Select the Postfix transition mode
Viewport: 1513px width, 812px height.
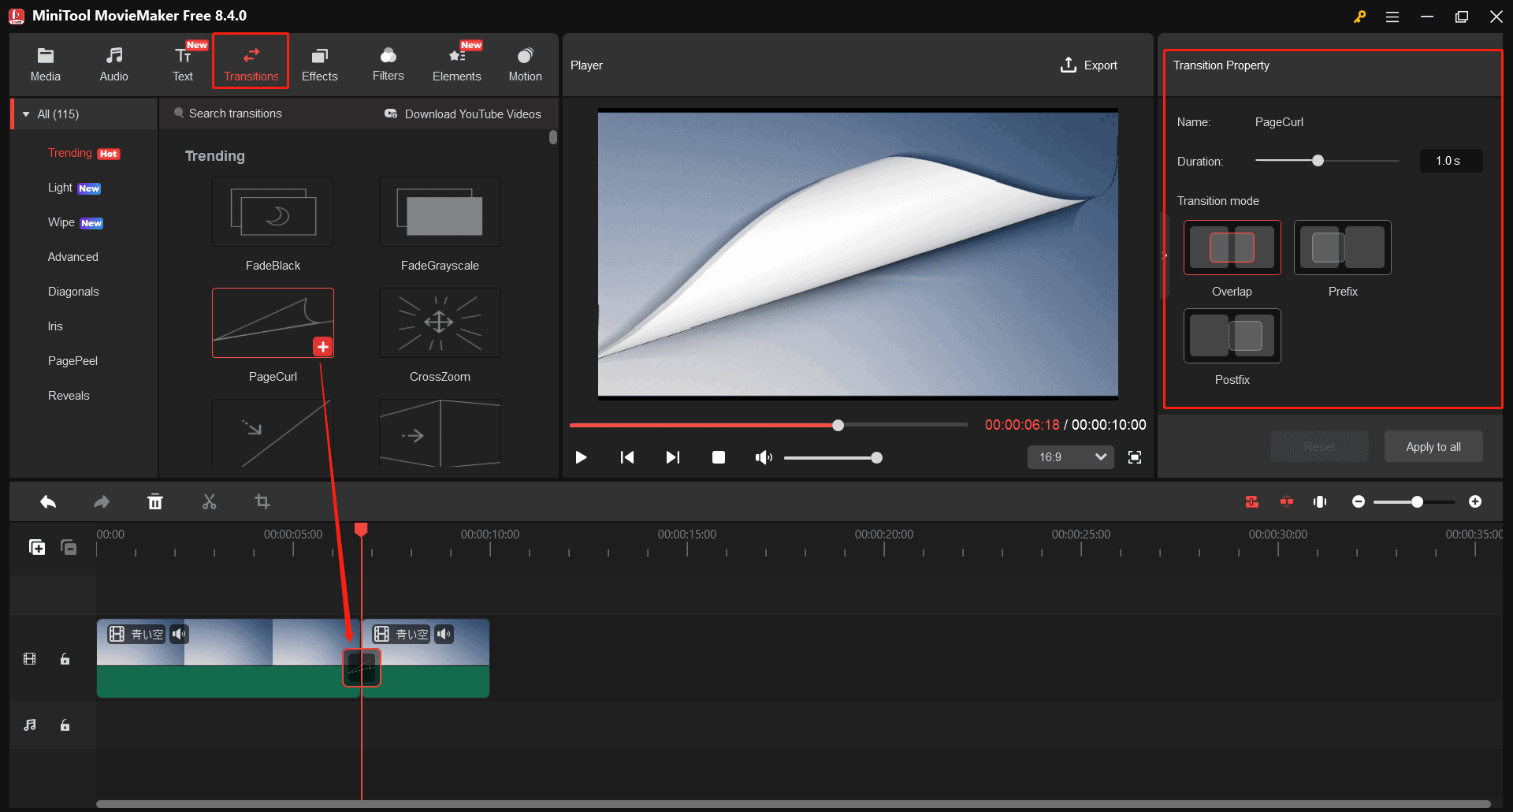1232,336
